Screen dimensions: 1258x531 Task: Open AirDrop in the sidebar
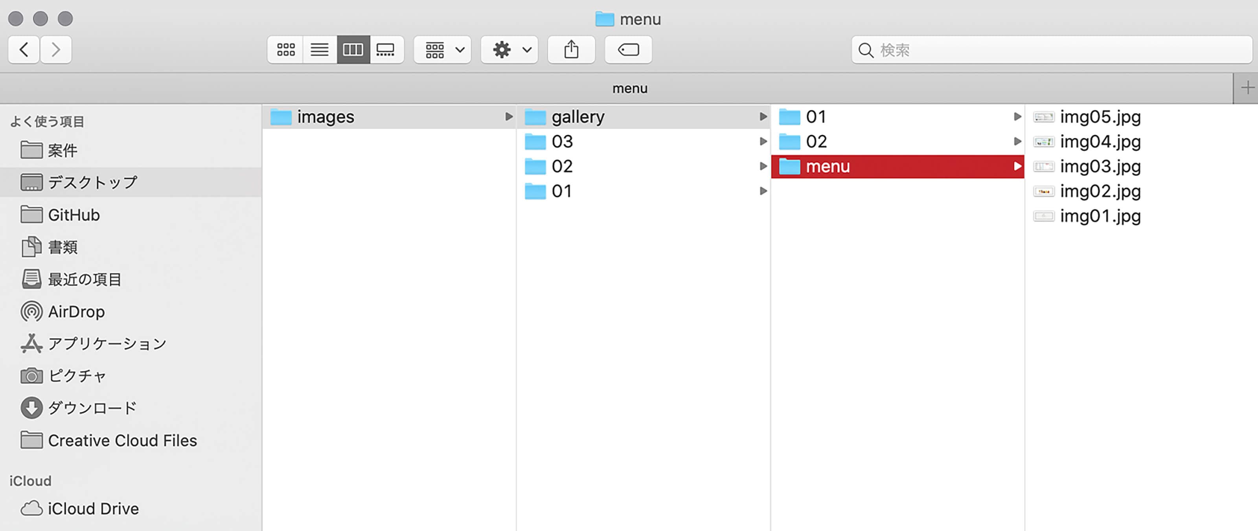click(76, 311)
